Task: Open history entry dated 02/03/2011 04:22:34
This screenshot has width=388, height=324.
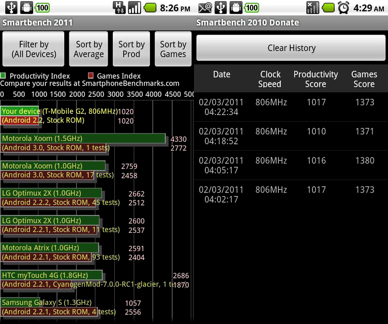Action: pos(291,107)
